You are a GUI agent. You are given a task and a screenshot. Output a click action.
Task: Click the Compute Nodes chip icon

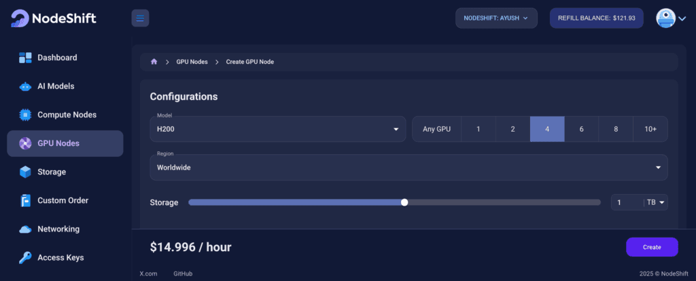tap(25, 115)
